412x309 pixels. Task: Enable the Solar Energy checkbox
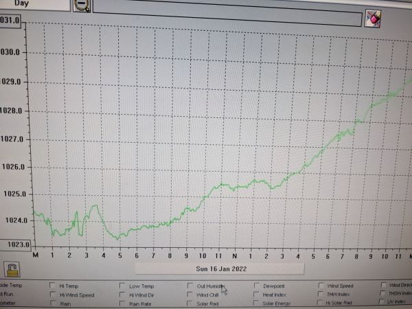[256, 303]
